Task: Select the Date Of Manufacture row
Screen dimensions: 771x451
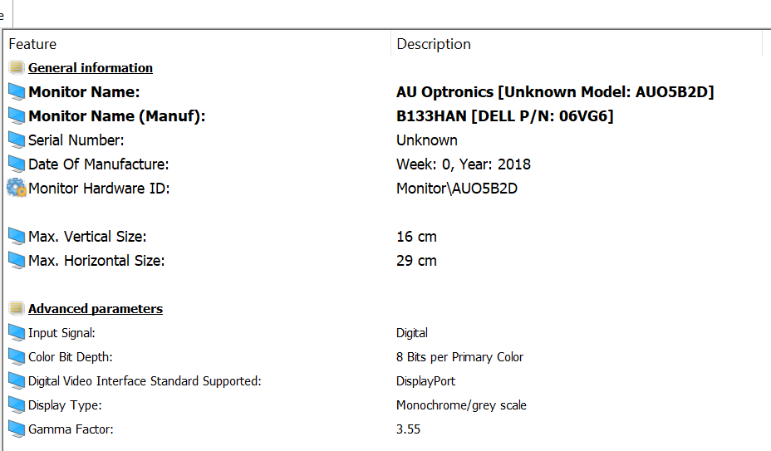Action: [x=98, y=164]
